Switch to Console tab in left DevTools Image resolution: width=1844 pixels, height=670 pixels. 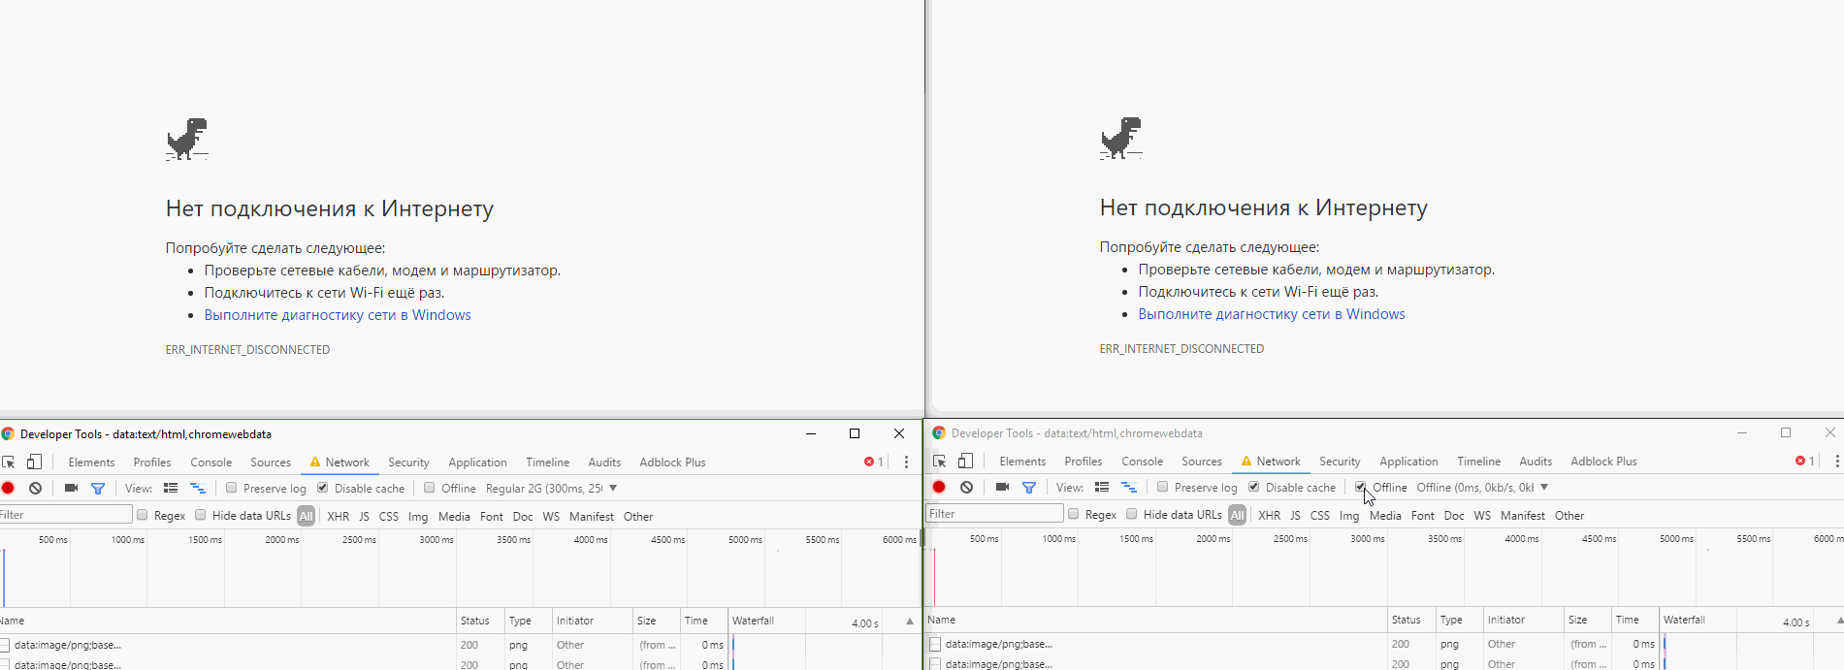(210, 463)
